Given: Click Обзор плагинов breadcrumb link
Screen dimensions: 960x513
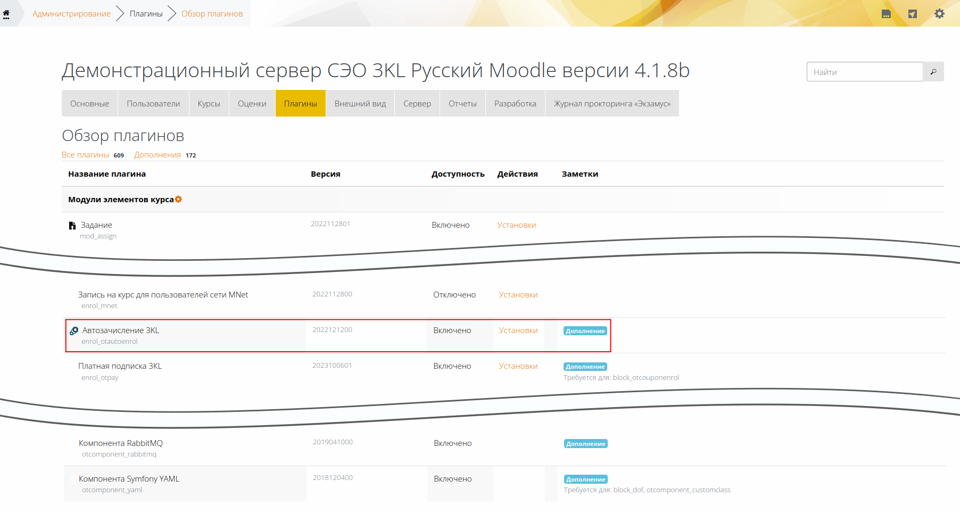Looking at the screenshot, I should [x=212, y=14].
